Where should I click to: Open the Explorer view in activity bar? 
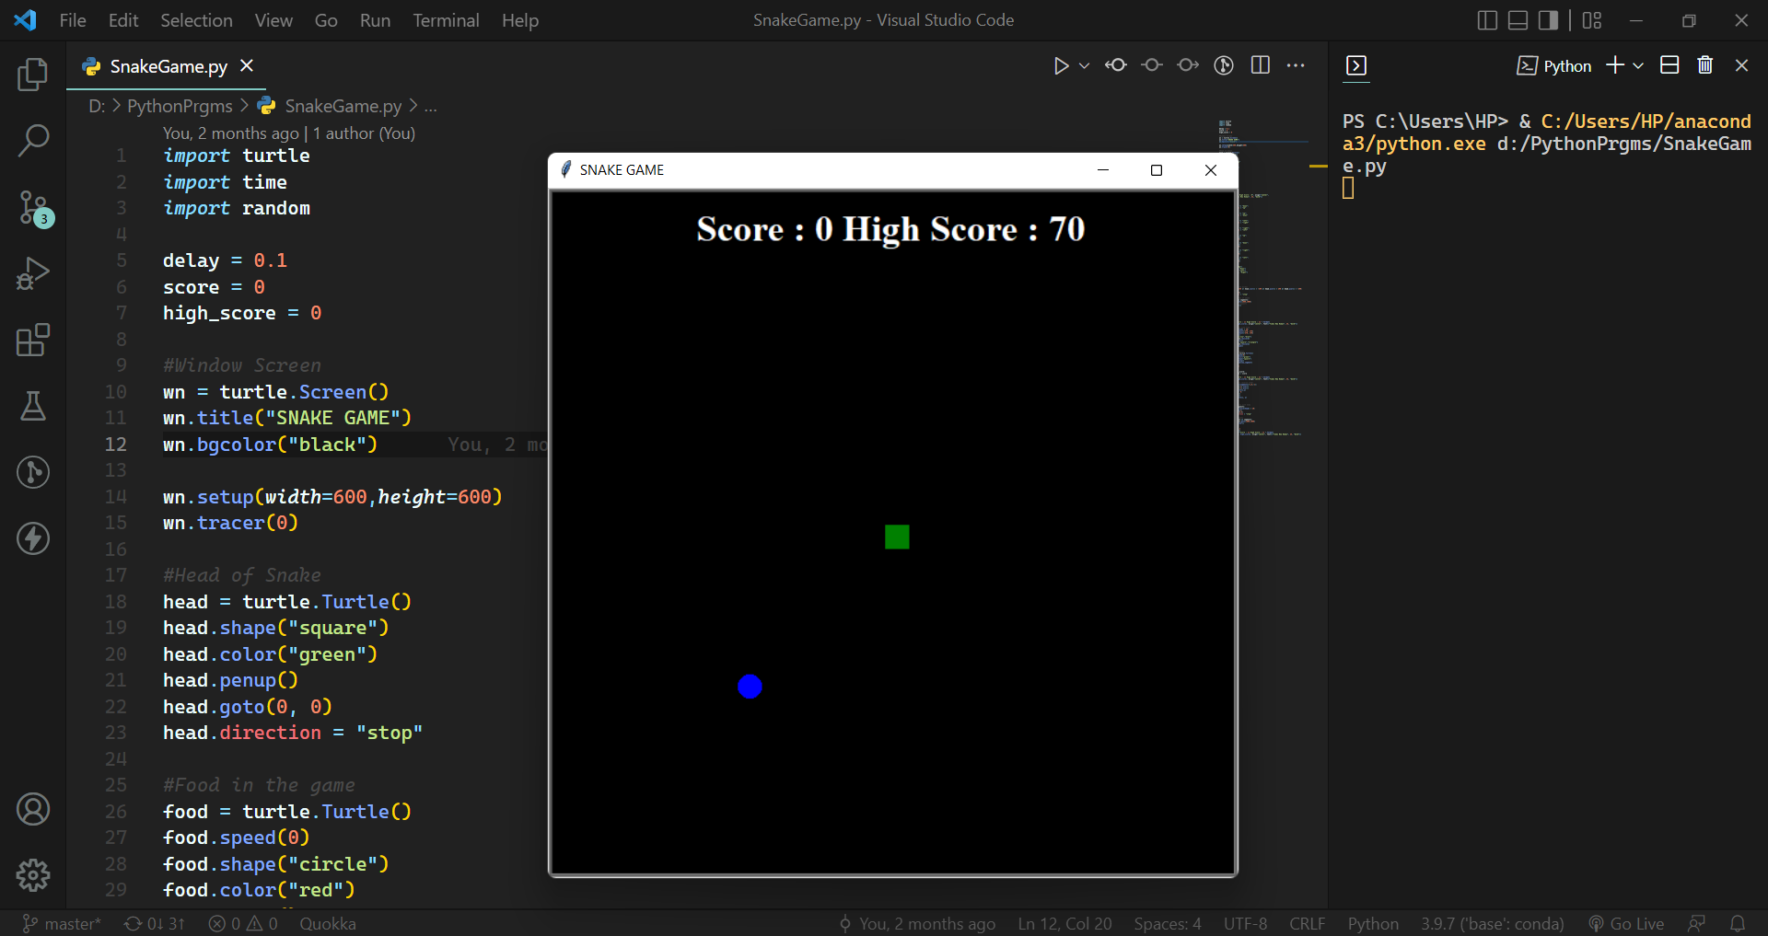(33, 75)
